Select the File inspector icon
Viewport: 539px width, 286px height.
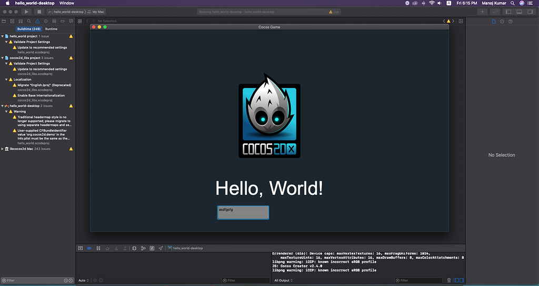[x=494, y=22]
